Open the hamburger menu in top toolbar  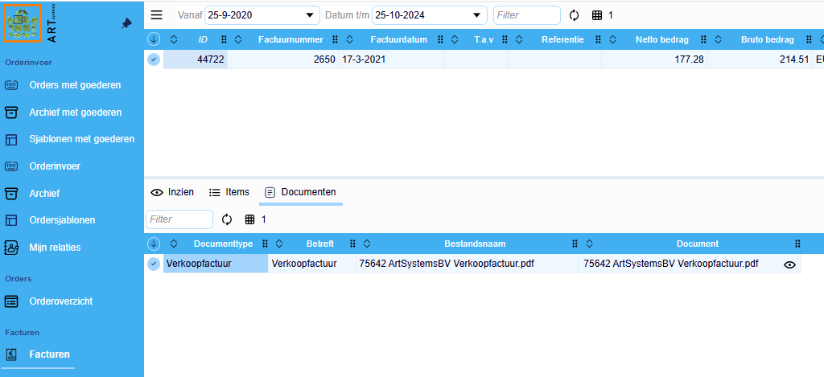[157, 15]
